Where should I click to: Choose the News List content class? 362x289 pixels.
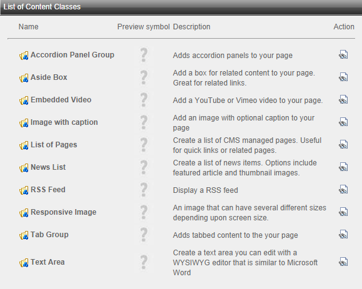coord(48,167)
